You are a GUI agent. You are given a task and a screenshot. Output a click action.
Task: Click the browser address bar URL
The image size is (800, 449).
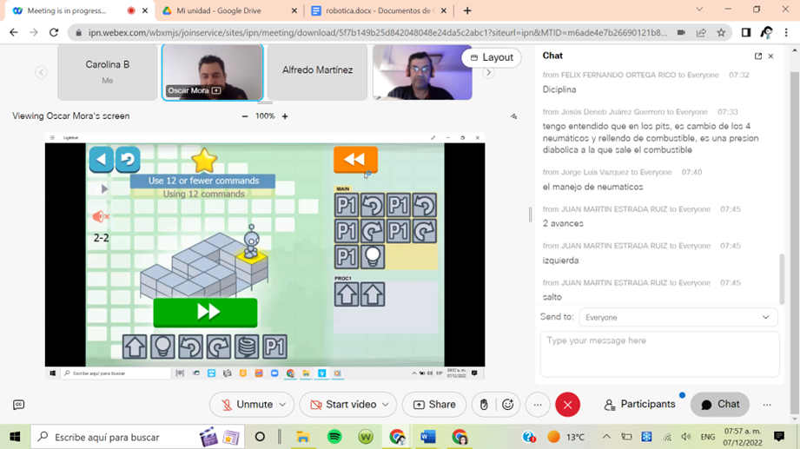[x=378, y=33]
